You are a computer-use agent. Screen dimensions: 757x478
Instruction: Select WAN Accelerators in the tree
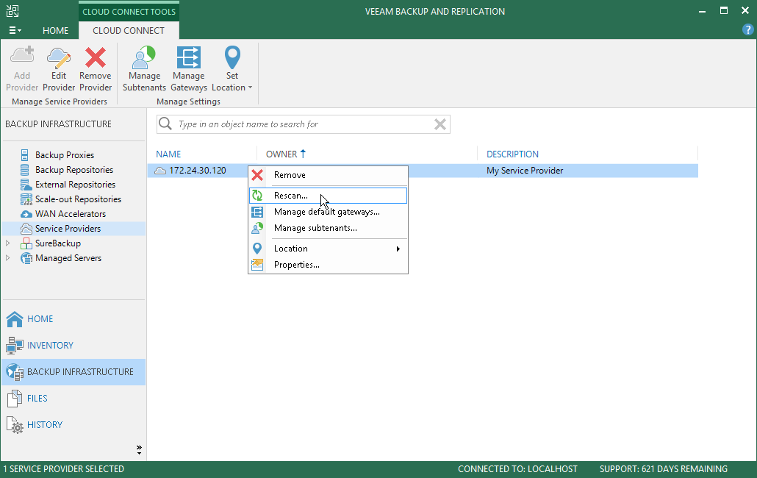click(x=71, y=214)
